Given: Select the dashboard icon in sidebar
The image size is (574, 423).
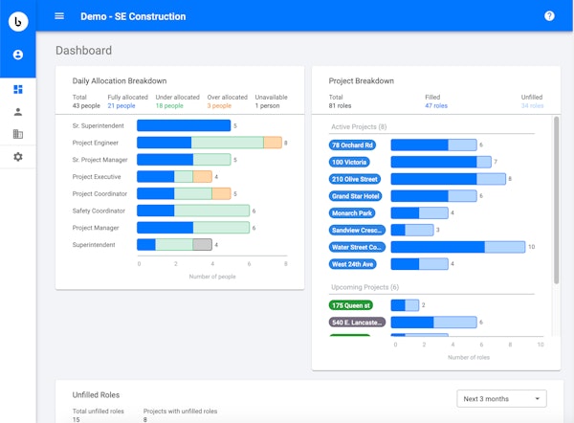Looking at the screenshot, I should [17, 89].
